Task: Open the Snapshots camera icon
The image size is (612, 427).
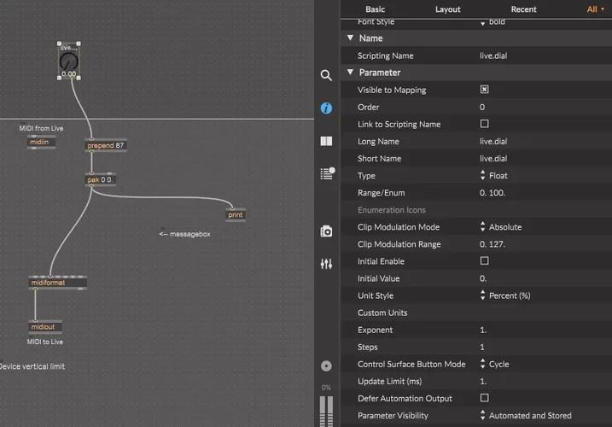Action: (x=326, y=231)
